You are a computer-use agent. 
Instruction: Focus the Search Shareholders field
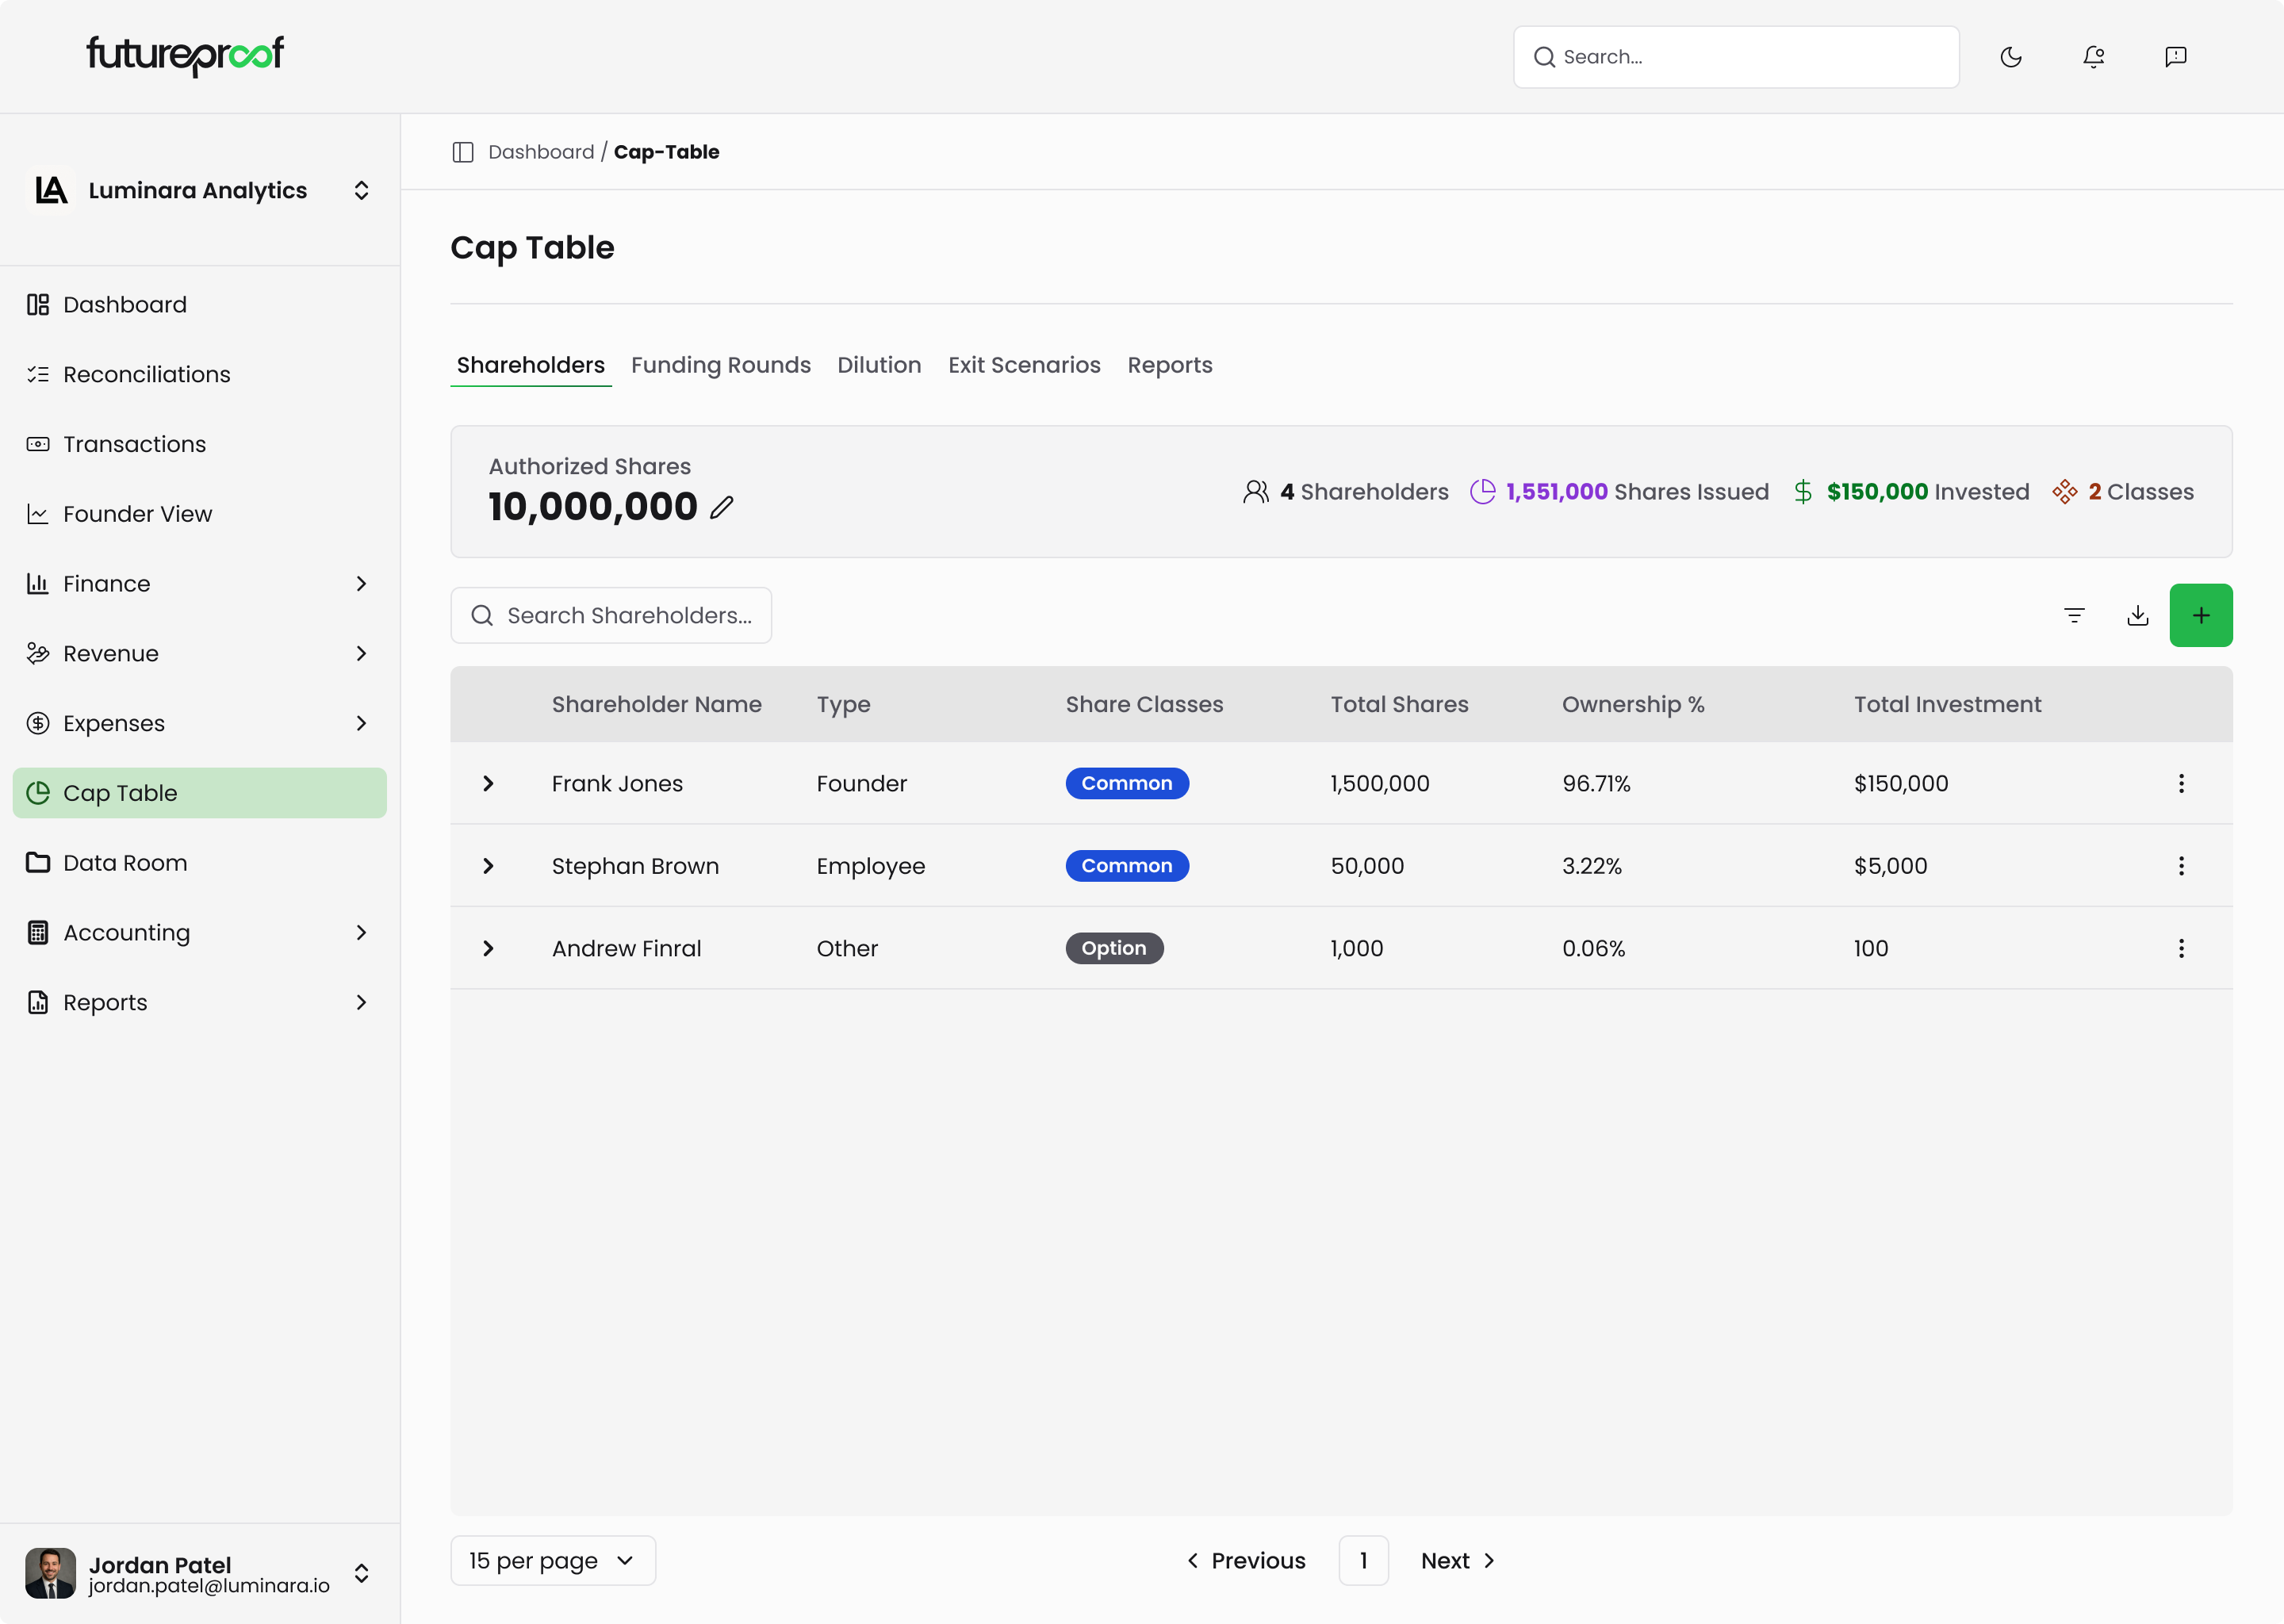point(628,615)
